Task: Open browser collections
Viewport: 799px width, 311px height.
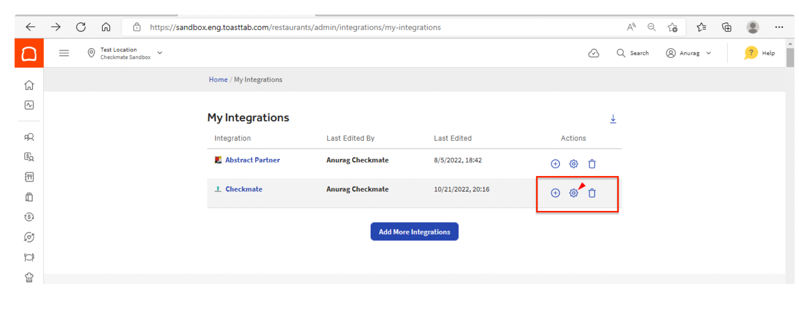Action: click(x=727, y=27)
